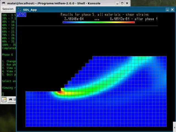Click the 'after phase 1' label
176x132 pixels.
click(x=146, y=19)
